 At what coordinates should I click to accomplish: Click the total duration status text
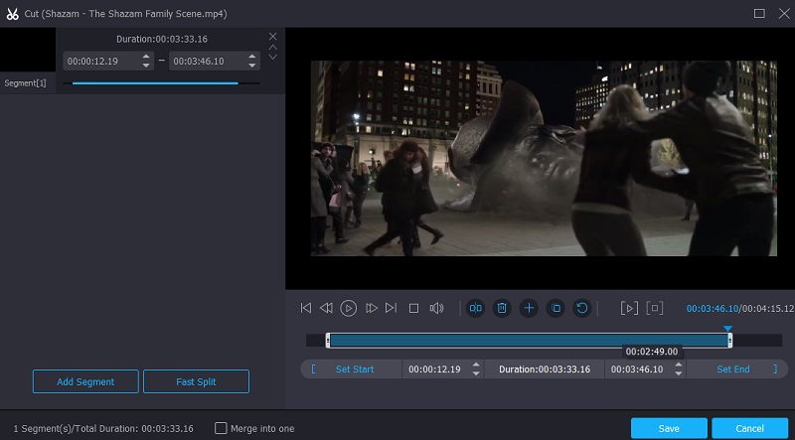pos(103,429)
